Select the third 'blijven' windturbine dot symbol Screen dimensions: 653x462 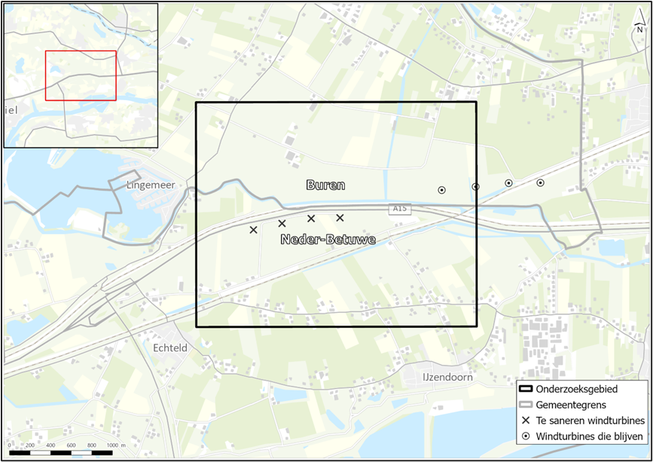click(x=508, y=183)
